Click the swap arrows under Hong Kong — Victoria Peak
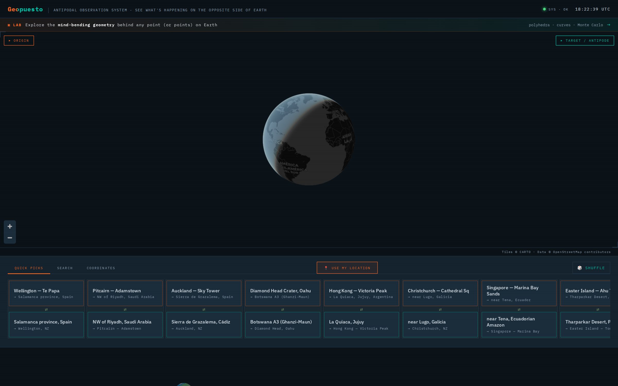 pyautogui.click(x=362, y=310)
